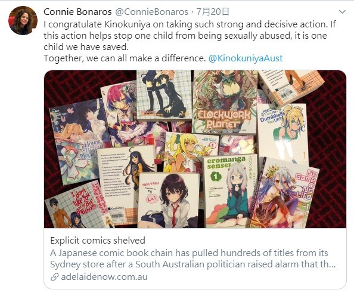354x293 pixels.
Task: Click the plaid cover with two schoolgirls
Action: coord(164,95)
